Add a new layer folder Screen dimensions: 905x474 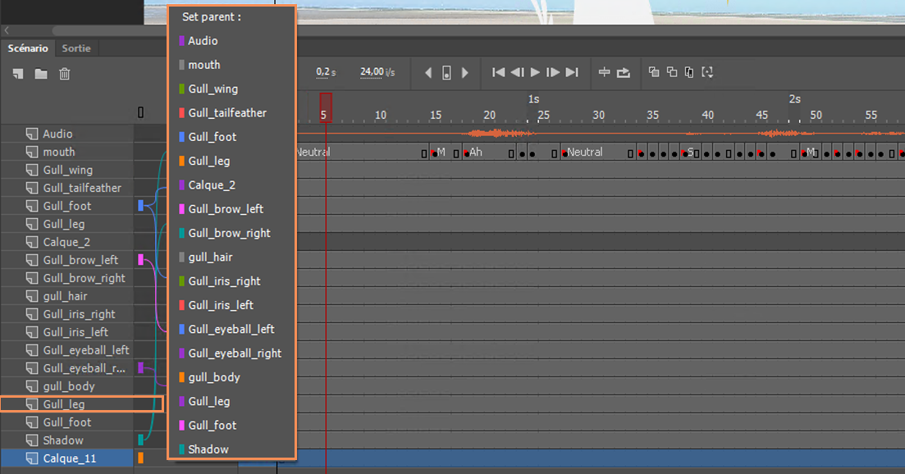tap(41, 74)
